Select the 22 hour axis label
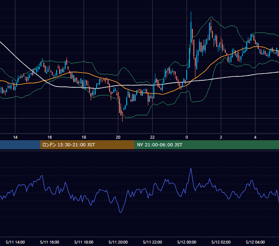This screenshot has width=279, height=246. [x=152, y=137]
